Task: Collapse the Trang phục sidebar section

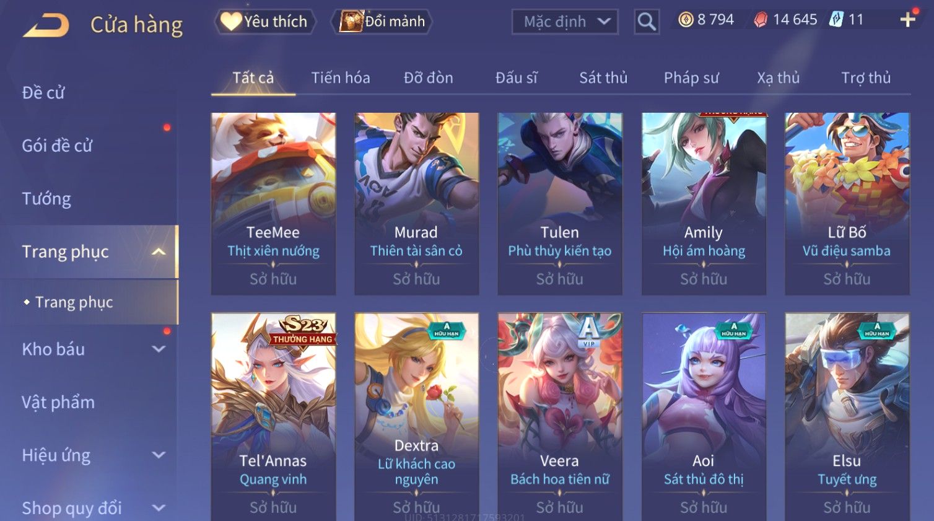Action: coord(159,252)
